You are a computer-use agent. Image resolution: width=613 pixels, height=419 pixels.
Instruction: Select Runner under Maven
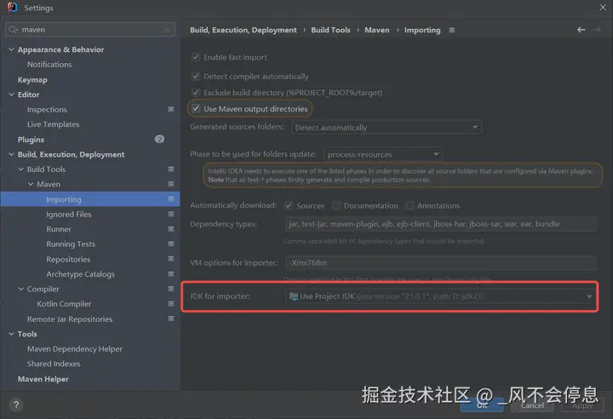[59, 229]
